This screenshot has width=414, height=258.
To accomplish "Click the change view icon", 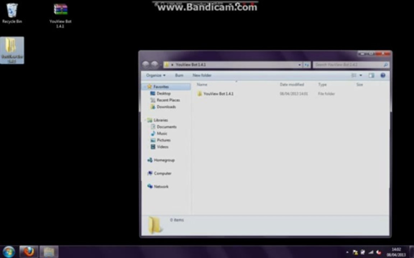I will coord(354,75).
